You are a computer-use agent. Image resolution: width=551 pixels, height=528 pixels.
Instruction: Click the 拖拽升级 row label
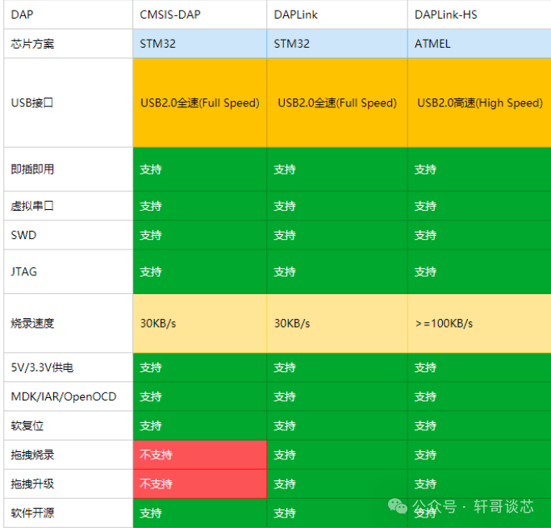tap(69, 484)
